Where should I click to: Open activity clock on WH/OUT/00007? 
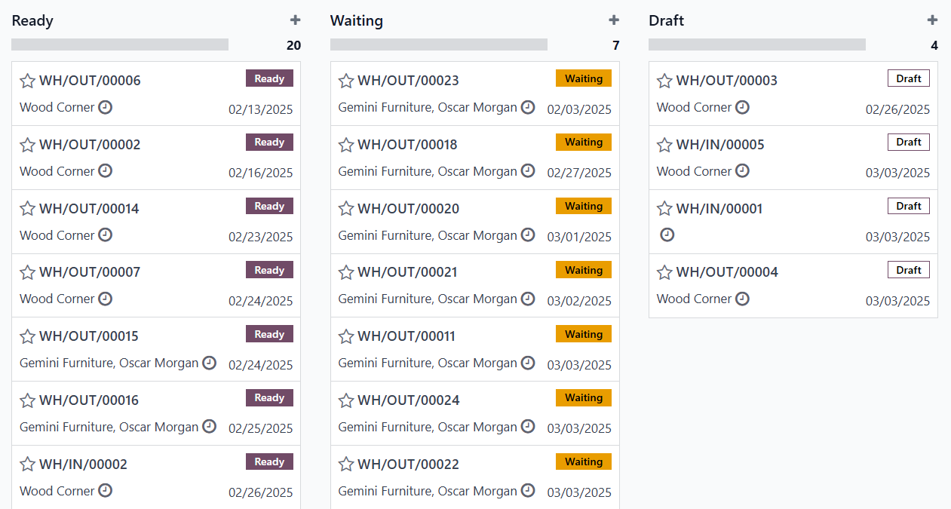pyautogui.click(x=106, y=299)
